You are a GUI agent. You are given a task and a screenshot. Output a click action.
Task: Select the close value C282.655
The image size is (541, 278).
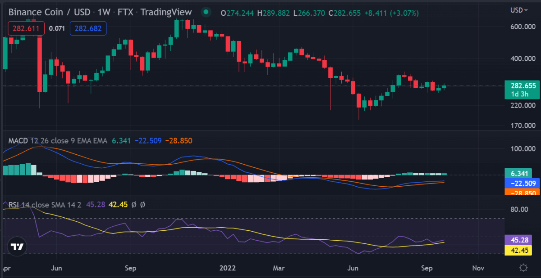pyautogui.click(x=345, y=13)
